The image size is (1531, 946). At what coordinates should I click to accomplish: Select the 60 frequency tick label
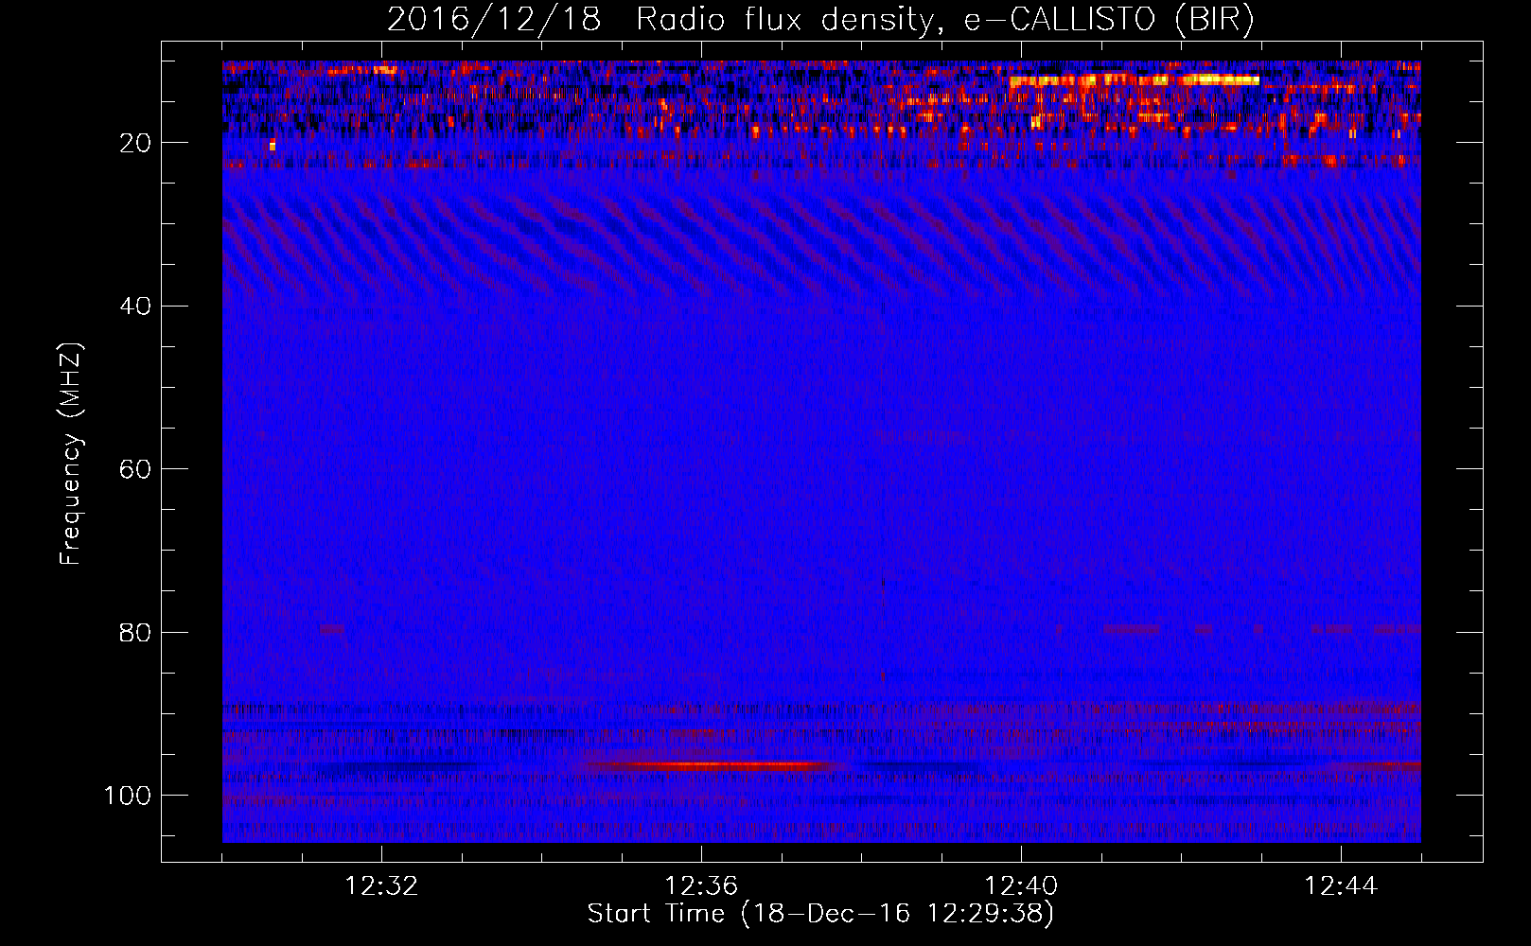pos(136,469)
